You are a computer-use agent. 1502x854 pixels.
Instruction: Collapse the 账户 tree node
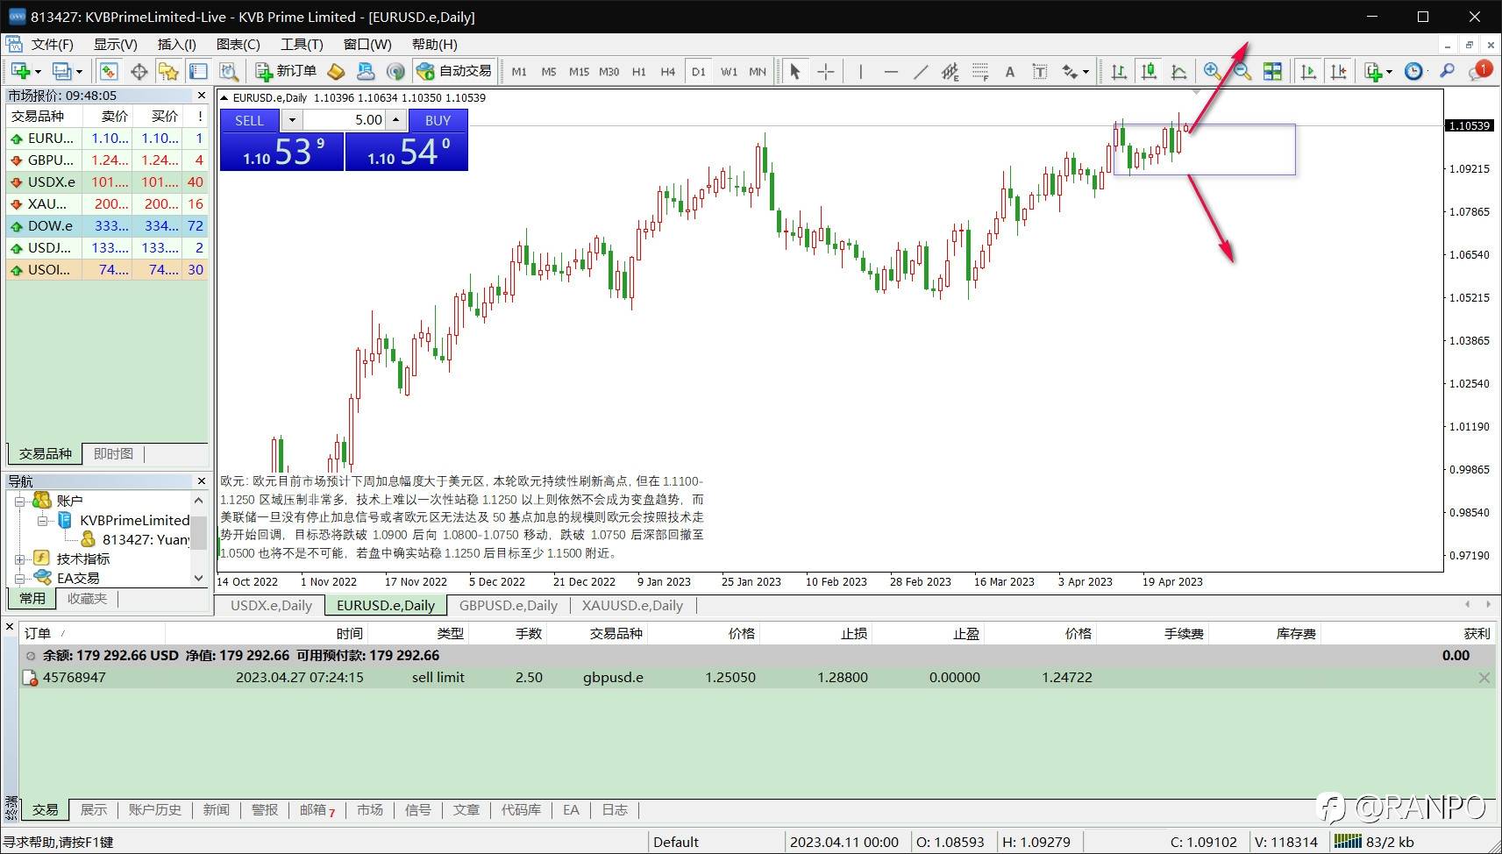click(19, 501)
